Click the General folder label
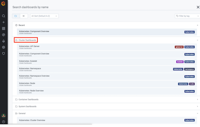This screenshot has height=127, width=200. 22,113
